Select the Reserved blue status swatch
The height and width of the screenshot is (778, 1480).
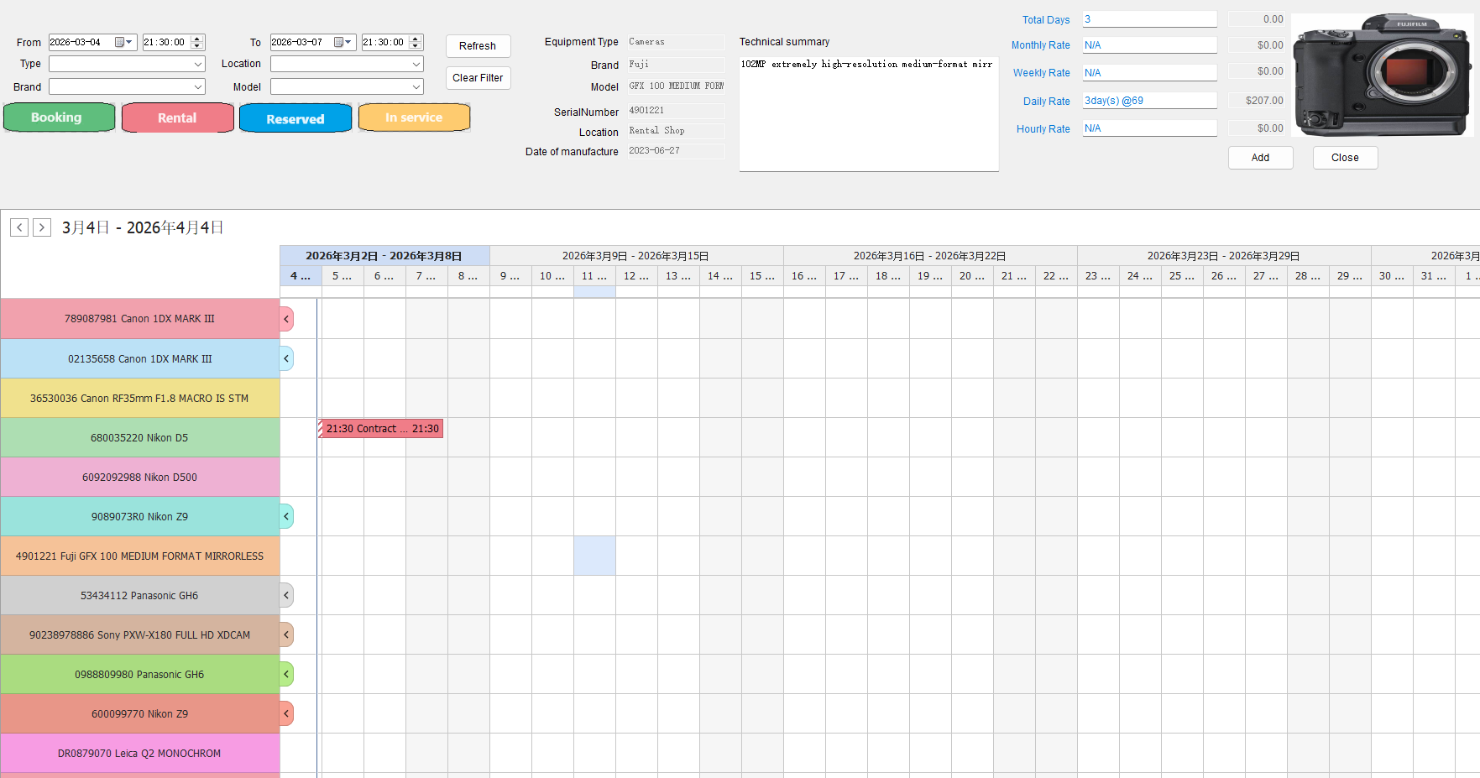[295, 118]
